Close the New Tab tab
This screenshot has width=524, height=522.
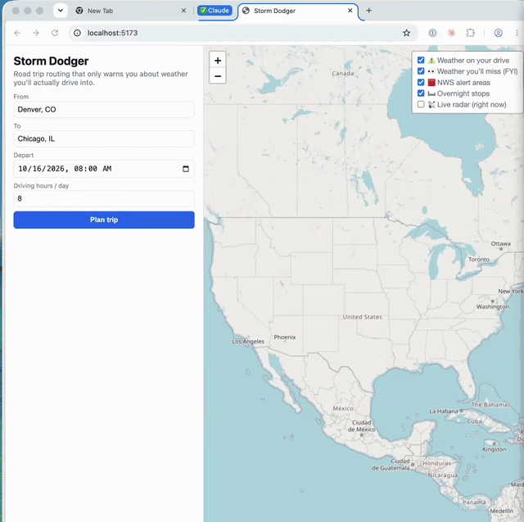[x=183, y=11]
